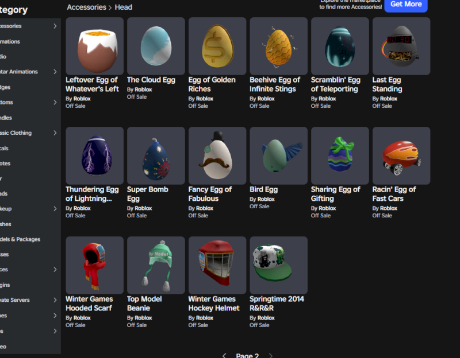Expand the Bottoms category chevron
Viewport: 460px width, 358px height.
pos(55,102)
